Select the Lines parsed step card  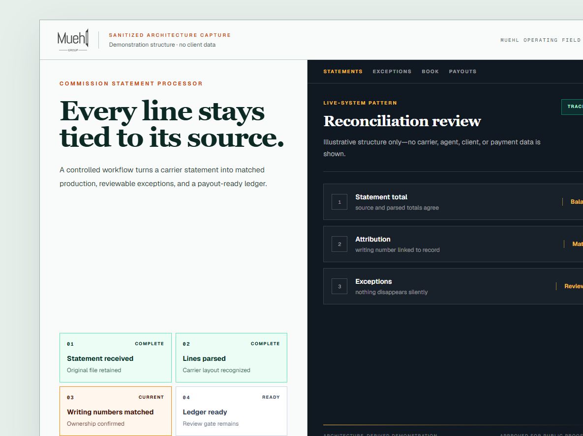pos(231,358)
